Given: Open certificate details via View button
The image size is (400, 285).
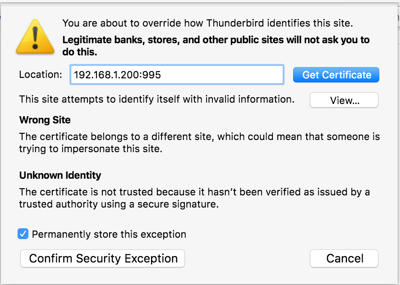Looking at the screenshot, I should (x=344, y=100).
